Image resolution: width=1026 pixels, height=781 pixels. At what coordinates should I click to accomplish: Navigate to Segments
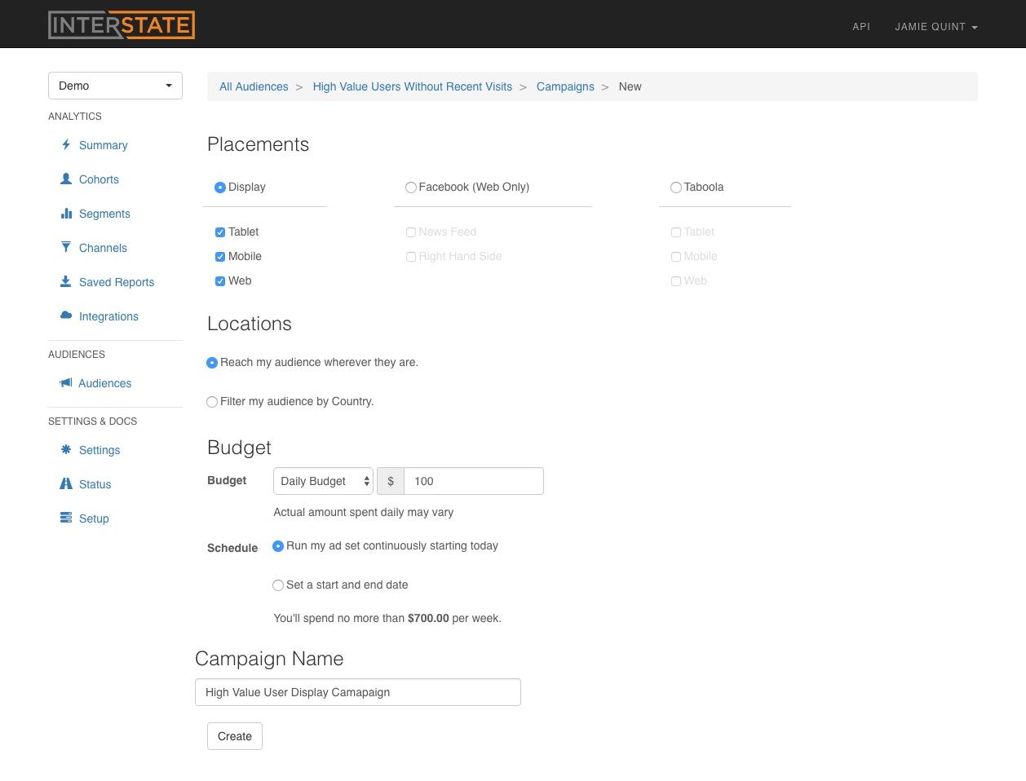click(104, 214)
